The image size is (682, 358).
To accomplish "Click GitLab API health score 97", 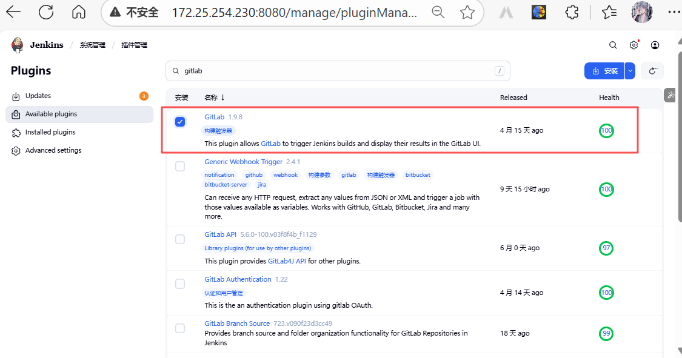I will pos(606,248).
